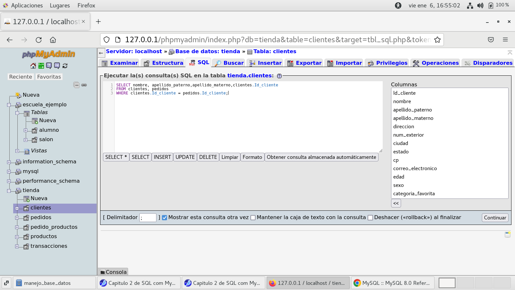Click inside the Delimitador input field
The height and width of the screenshot is (290, 515).
pyautogui.click(x=148, y=217)
